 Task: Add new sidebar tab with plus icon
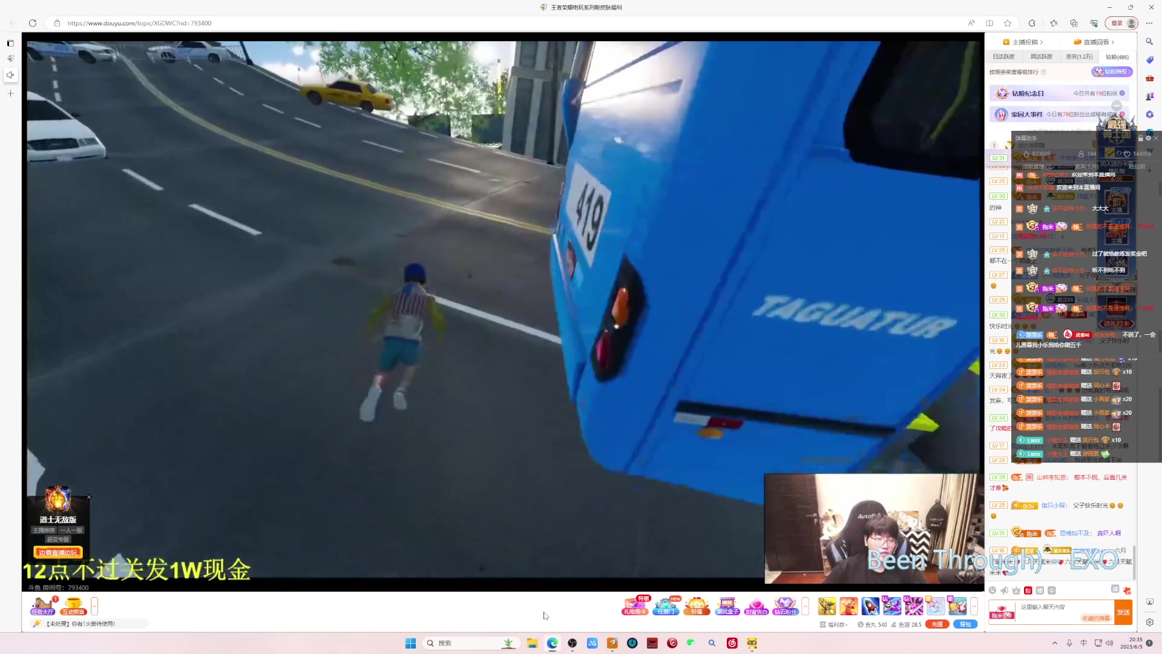(x=10, y=94)
